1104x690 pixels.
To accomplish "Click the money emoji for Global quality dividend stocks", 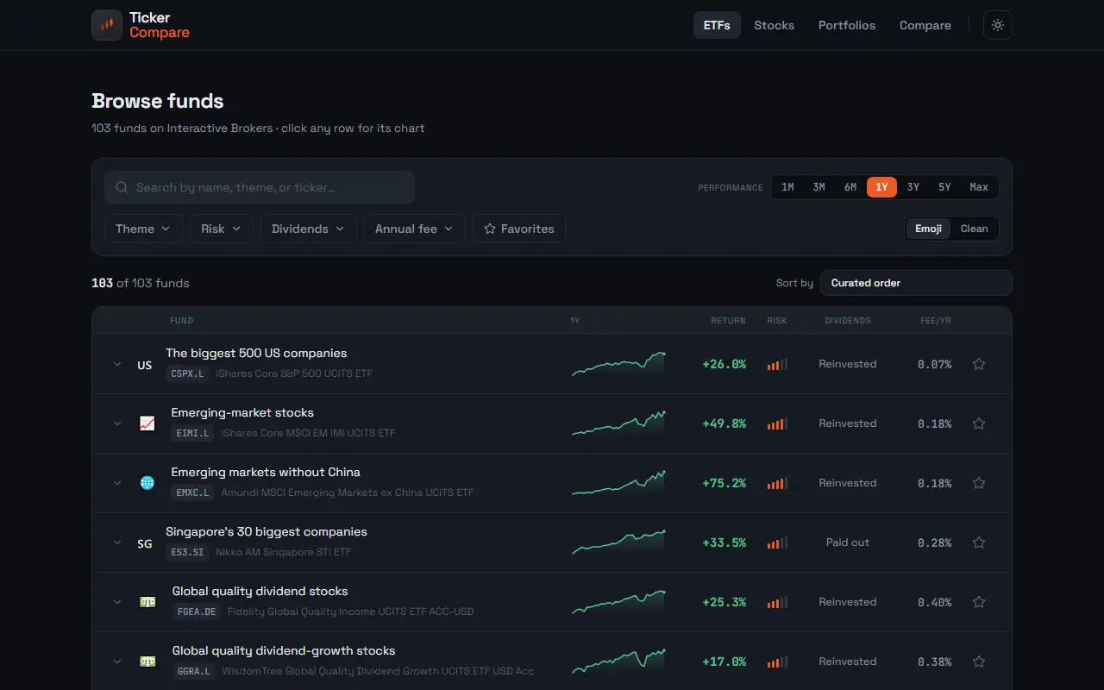I will (x=147, y=602).
